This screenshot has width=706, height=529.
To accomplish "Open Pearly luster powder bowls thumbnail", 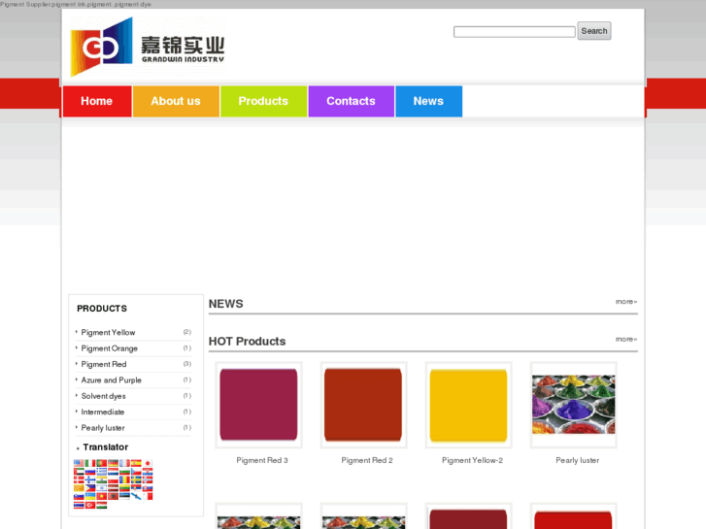I will point(574,405).
